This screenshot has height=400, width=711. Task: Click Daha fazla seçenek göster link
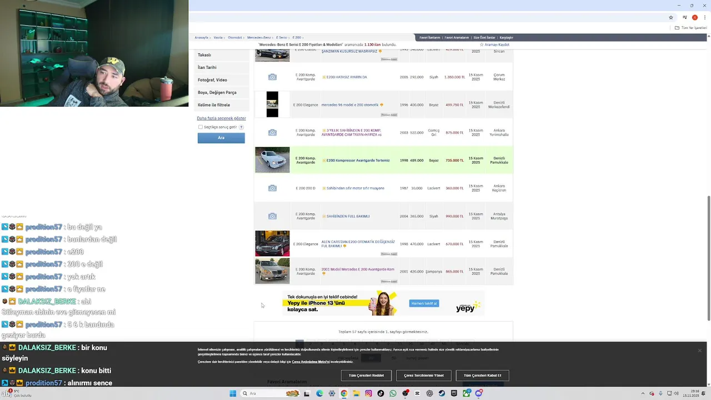[x=221, y=118]
